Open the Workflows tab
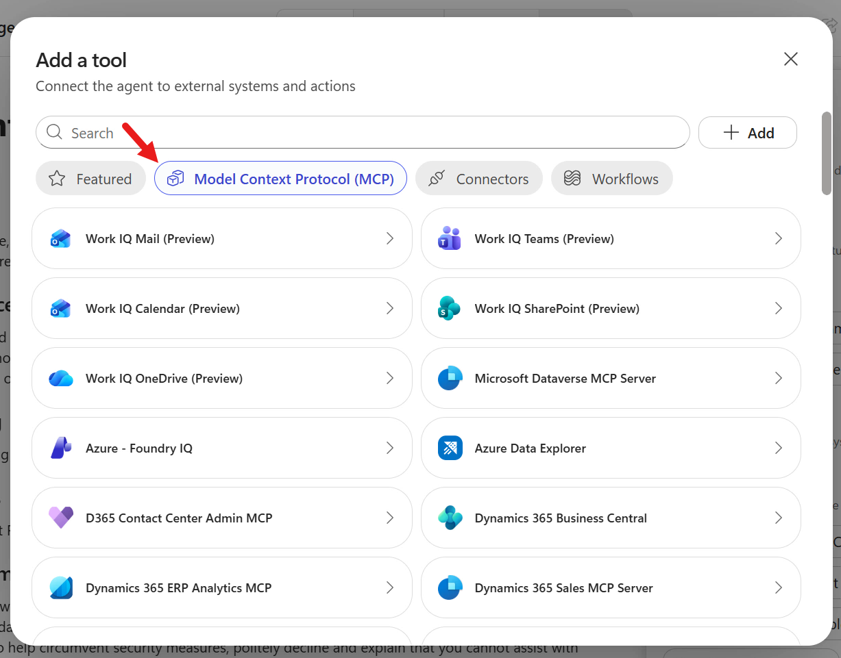The height and width of the screenshot is (658, 841). pyautogui.click(x=612, y=179)
